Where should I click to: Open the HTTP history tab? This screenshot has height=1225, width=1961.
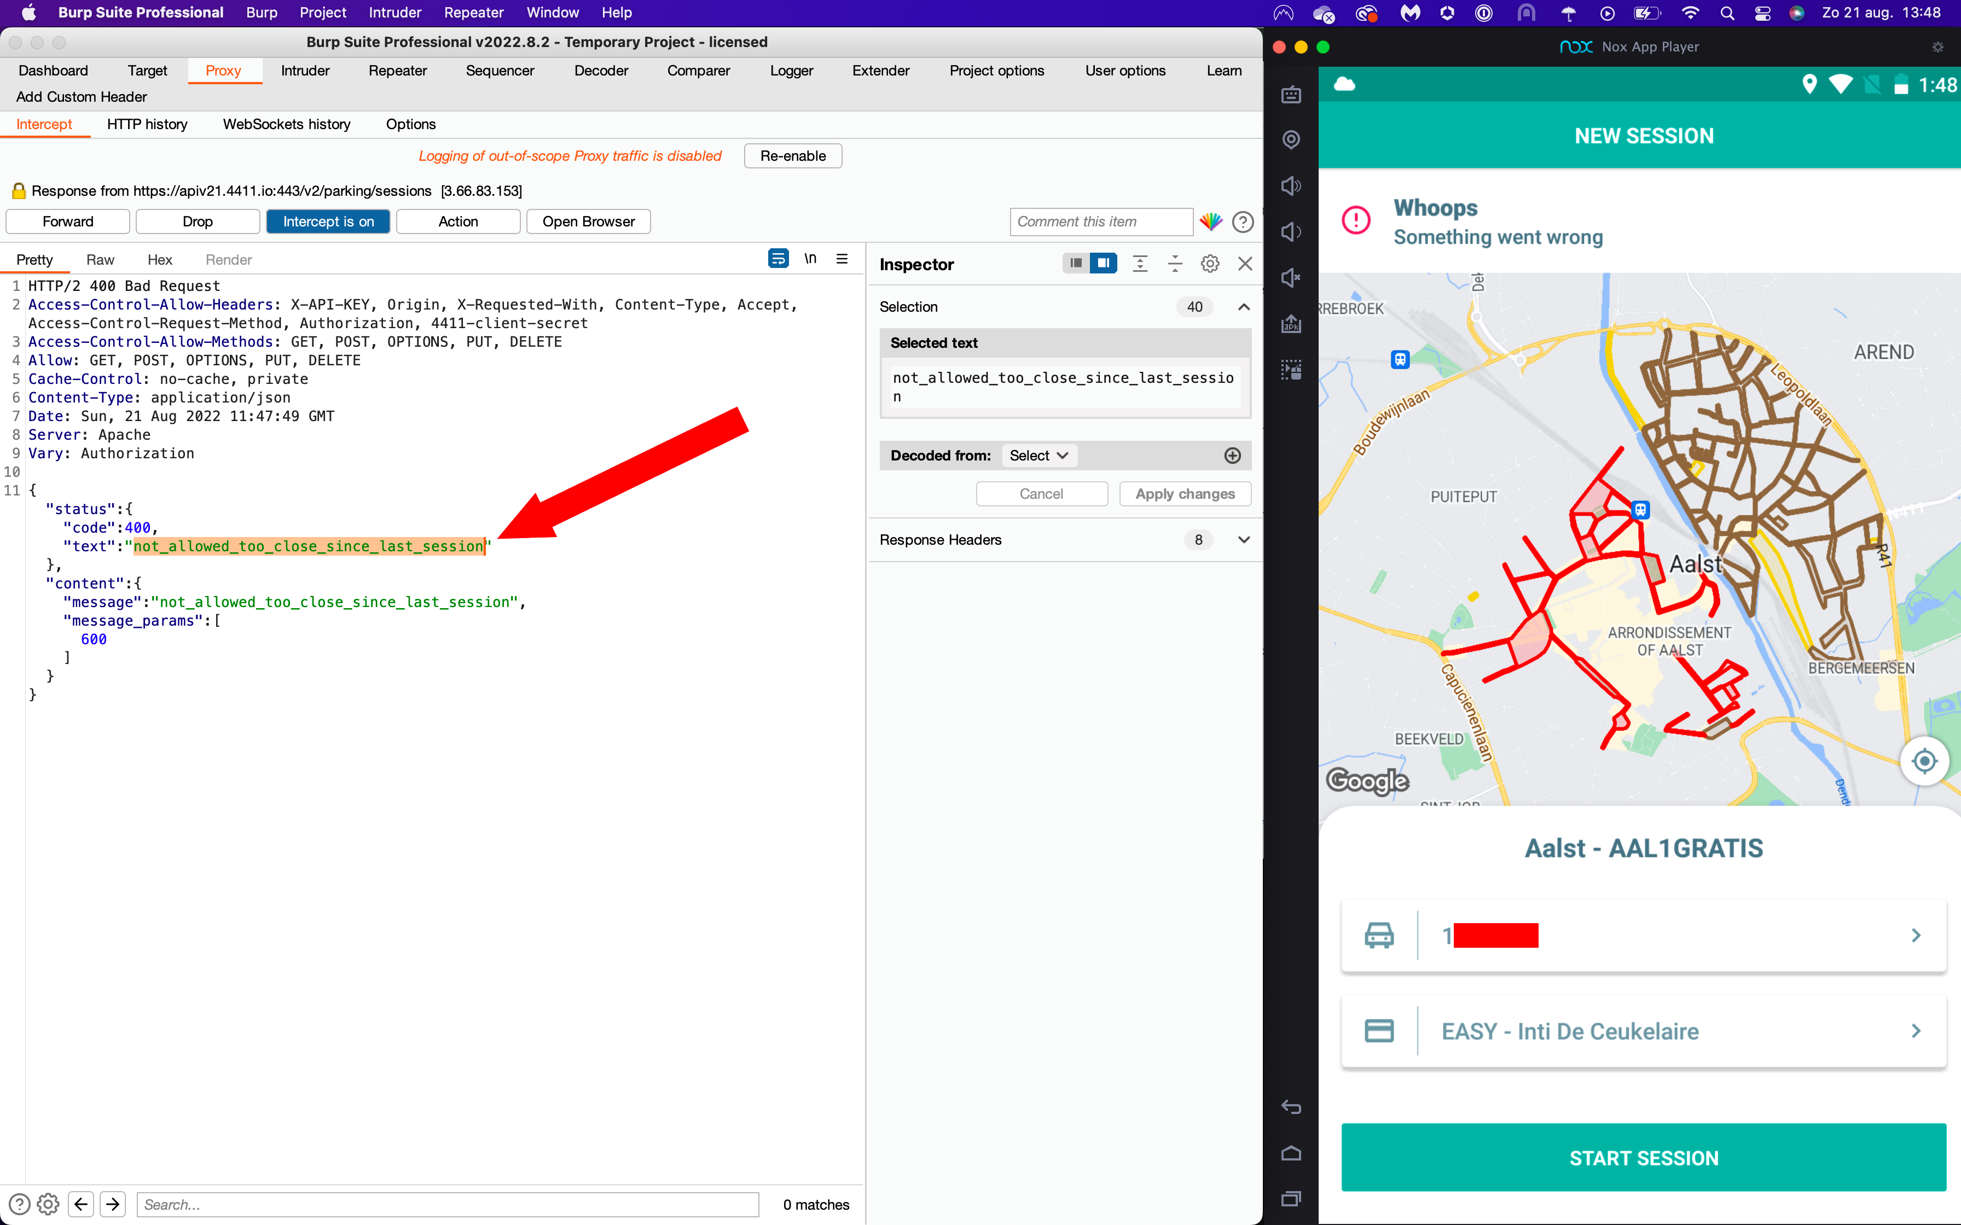[x=147, y=124]
